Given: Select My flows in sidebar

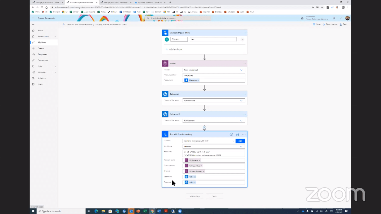Looking at the screenshot, I should 42,42.
